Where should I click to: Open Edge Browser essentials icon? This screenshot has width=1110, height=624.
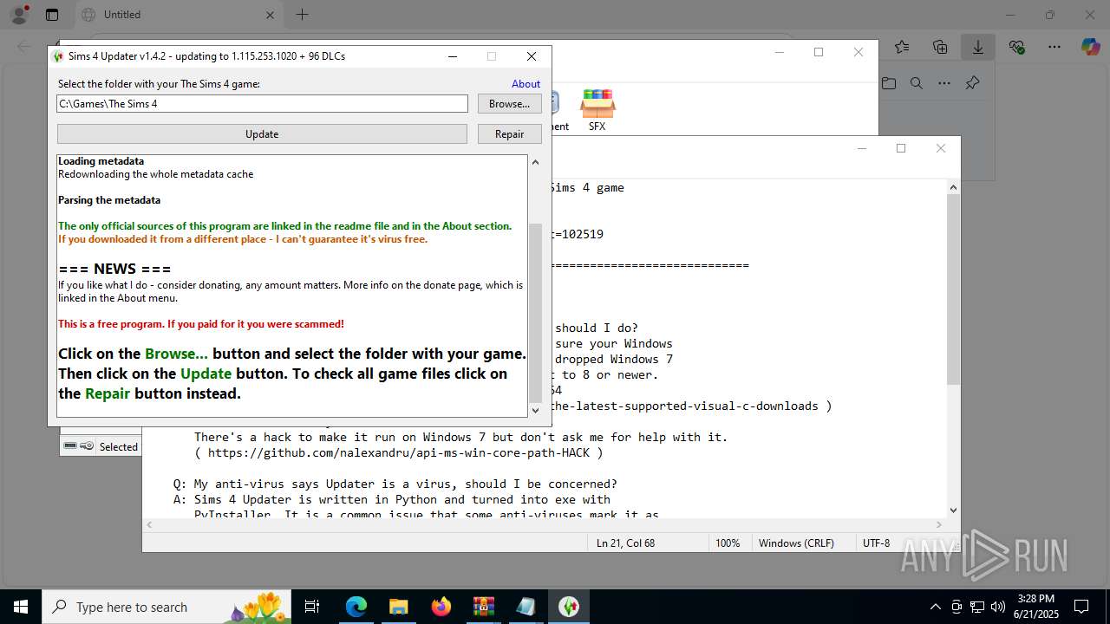pyautogui.click(x=1016, y=47)
